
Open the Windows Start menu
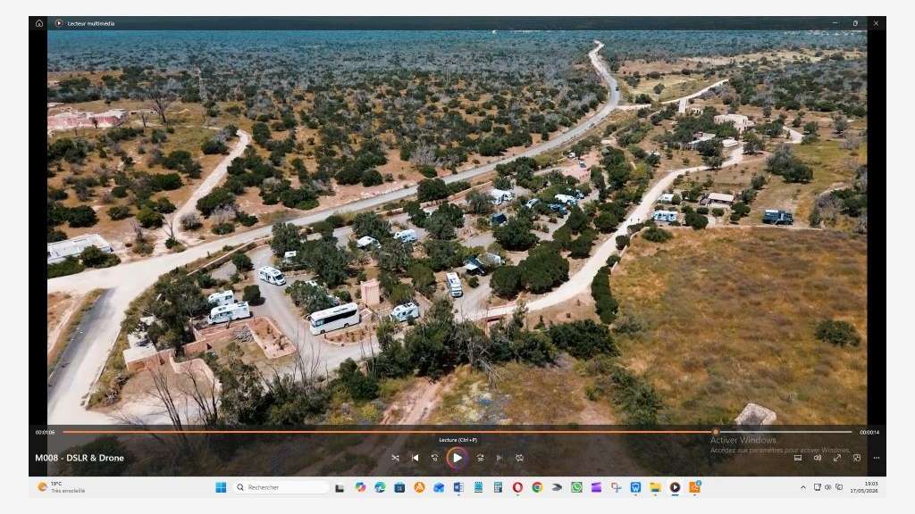[221, 487]
